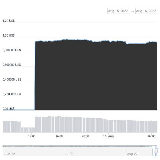Click the 12:00 time axis label

coord(32,136)
